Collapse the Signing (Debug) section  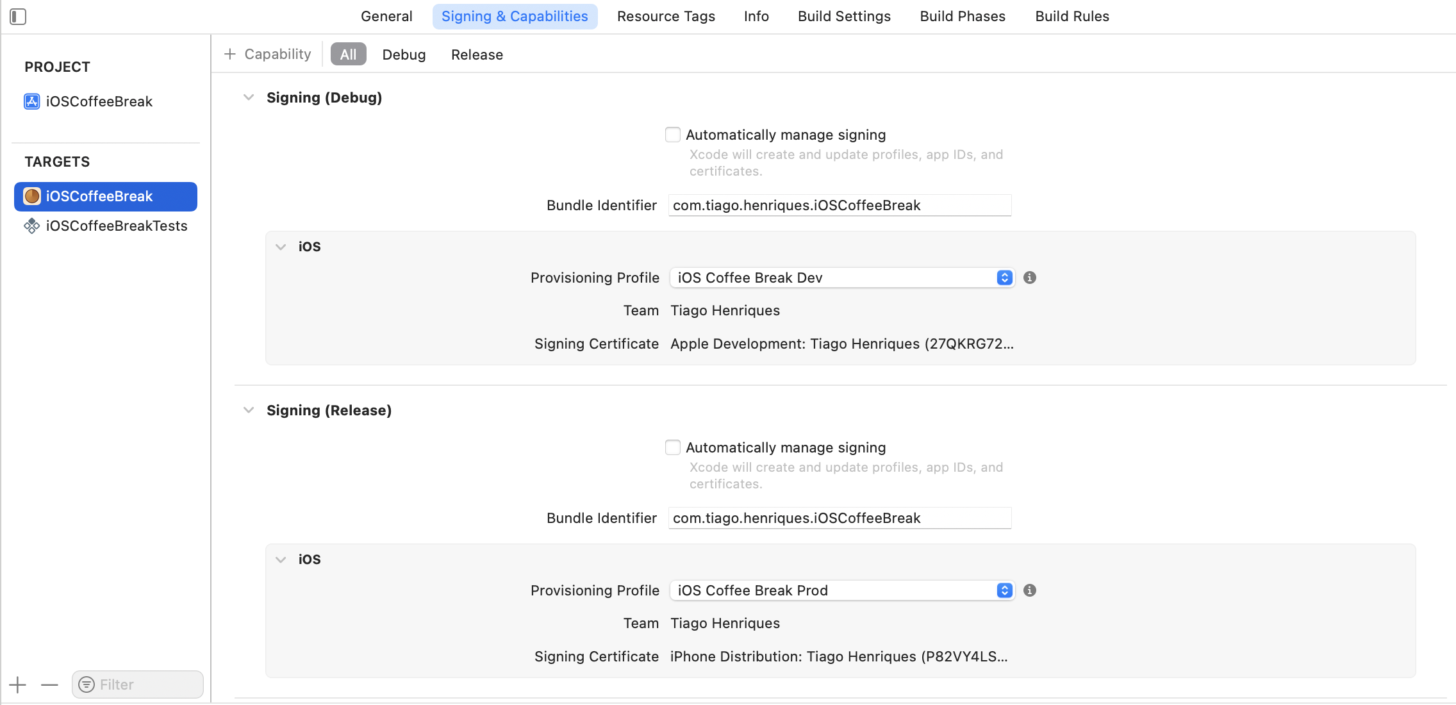(x=249, y=97)
